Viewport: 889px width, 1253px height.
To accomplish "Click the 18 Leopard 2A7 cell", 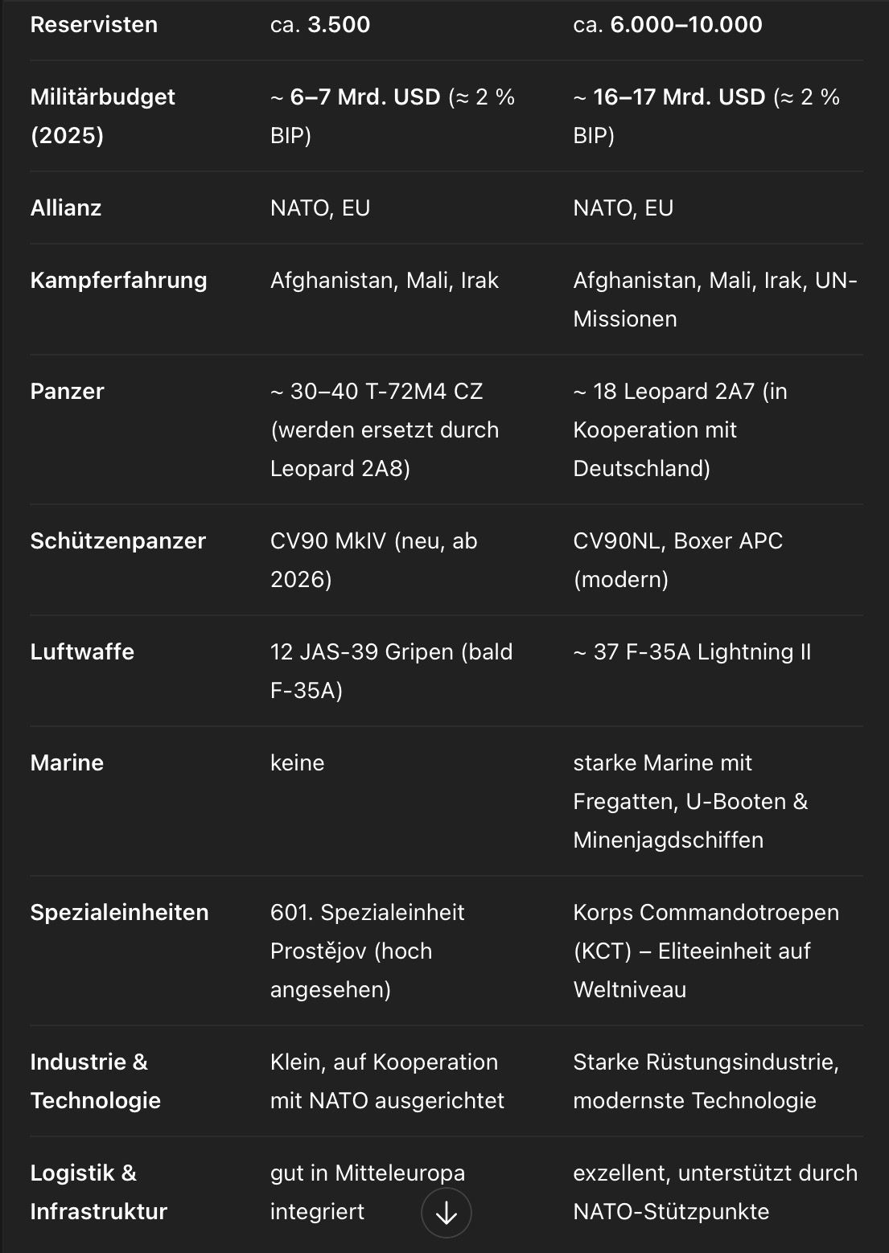I will click(x=680, y=429).
